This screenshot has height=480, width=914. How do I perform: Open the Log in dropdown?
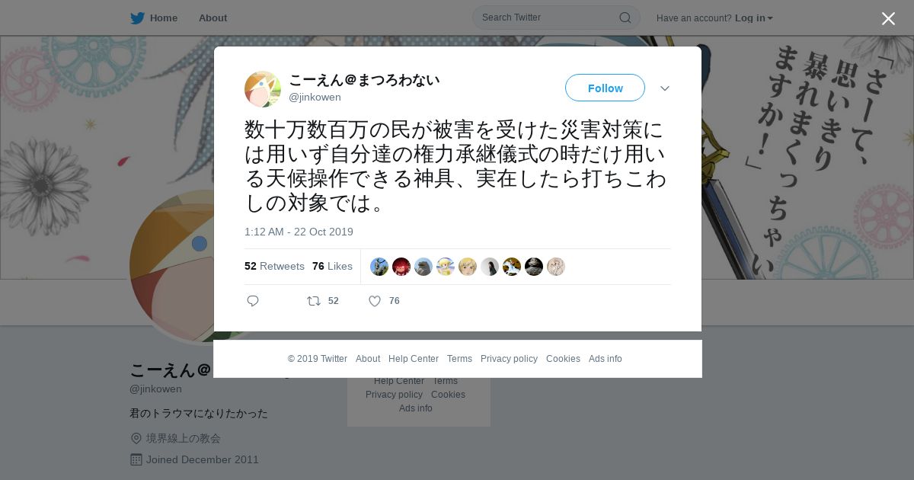coord(754,18)
